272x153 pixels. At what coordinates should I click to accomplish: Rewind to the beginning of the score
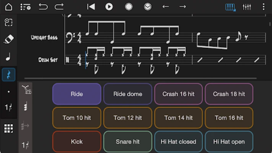91,7
